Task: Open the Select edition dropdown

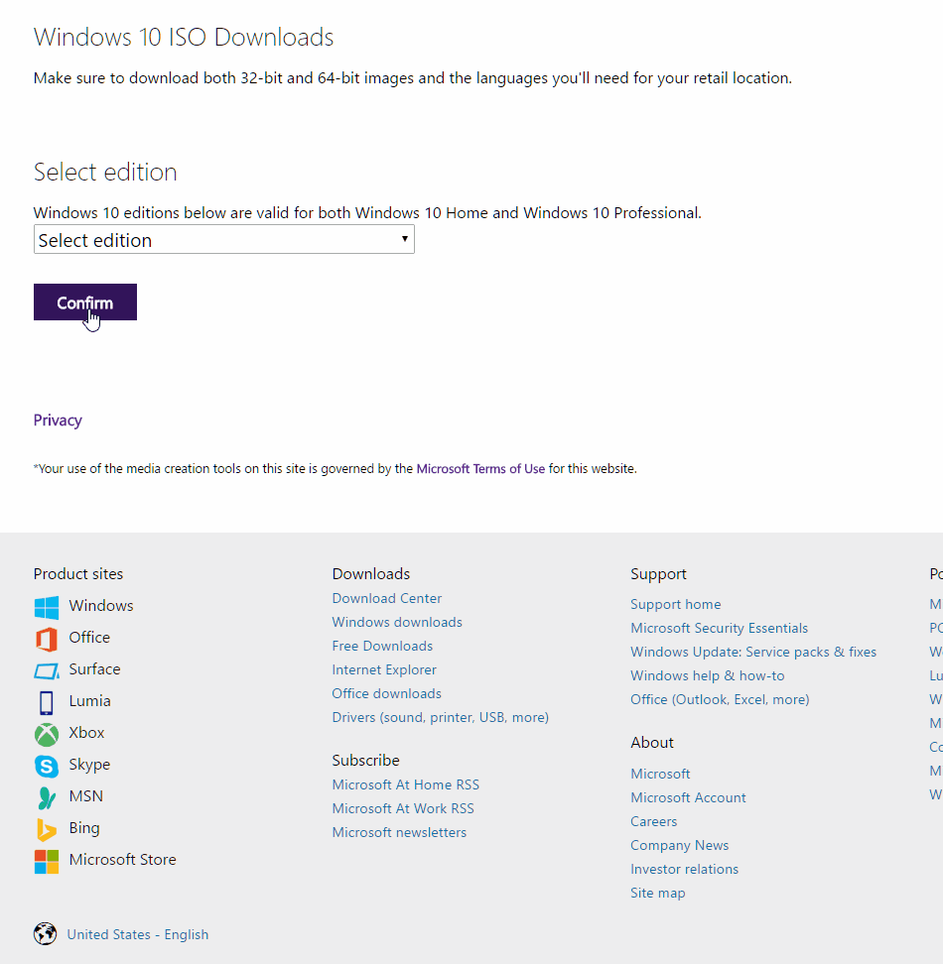Action: click(223, 239)
